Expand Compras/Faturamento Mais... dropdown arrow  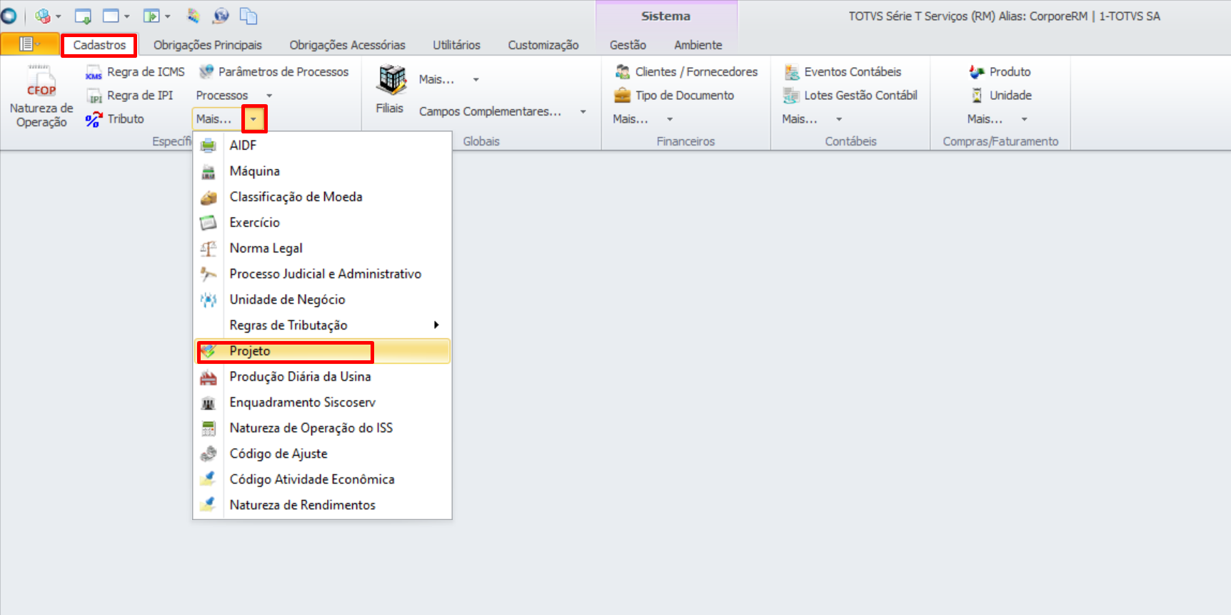pyautogui.click(x=1024, y=119)
